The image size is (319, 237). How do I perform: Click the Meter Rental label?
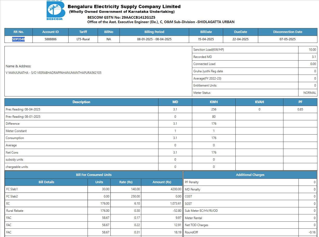193,218
